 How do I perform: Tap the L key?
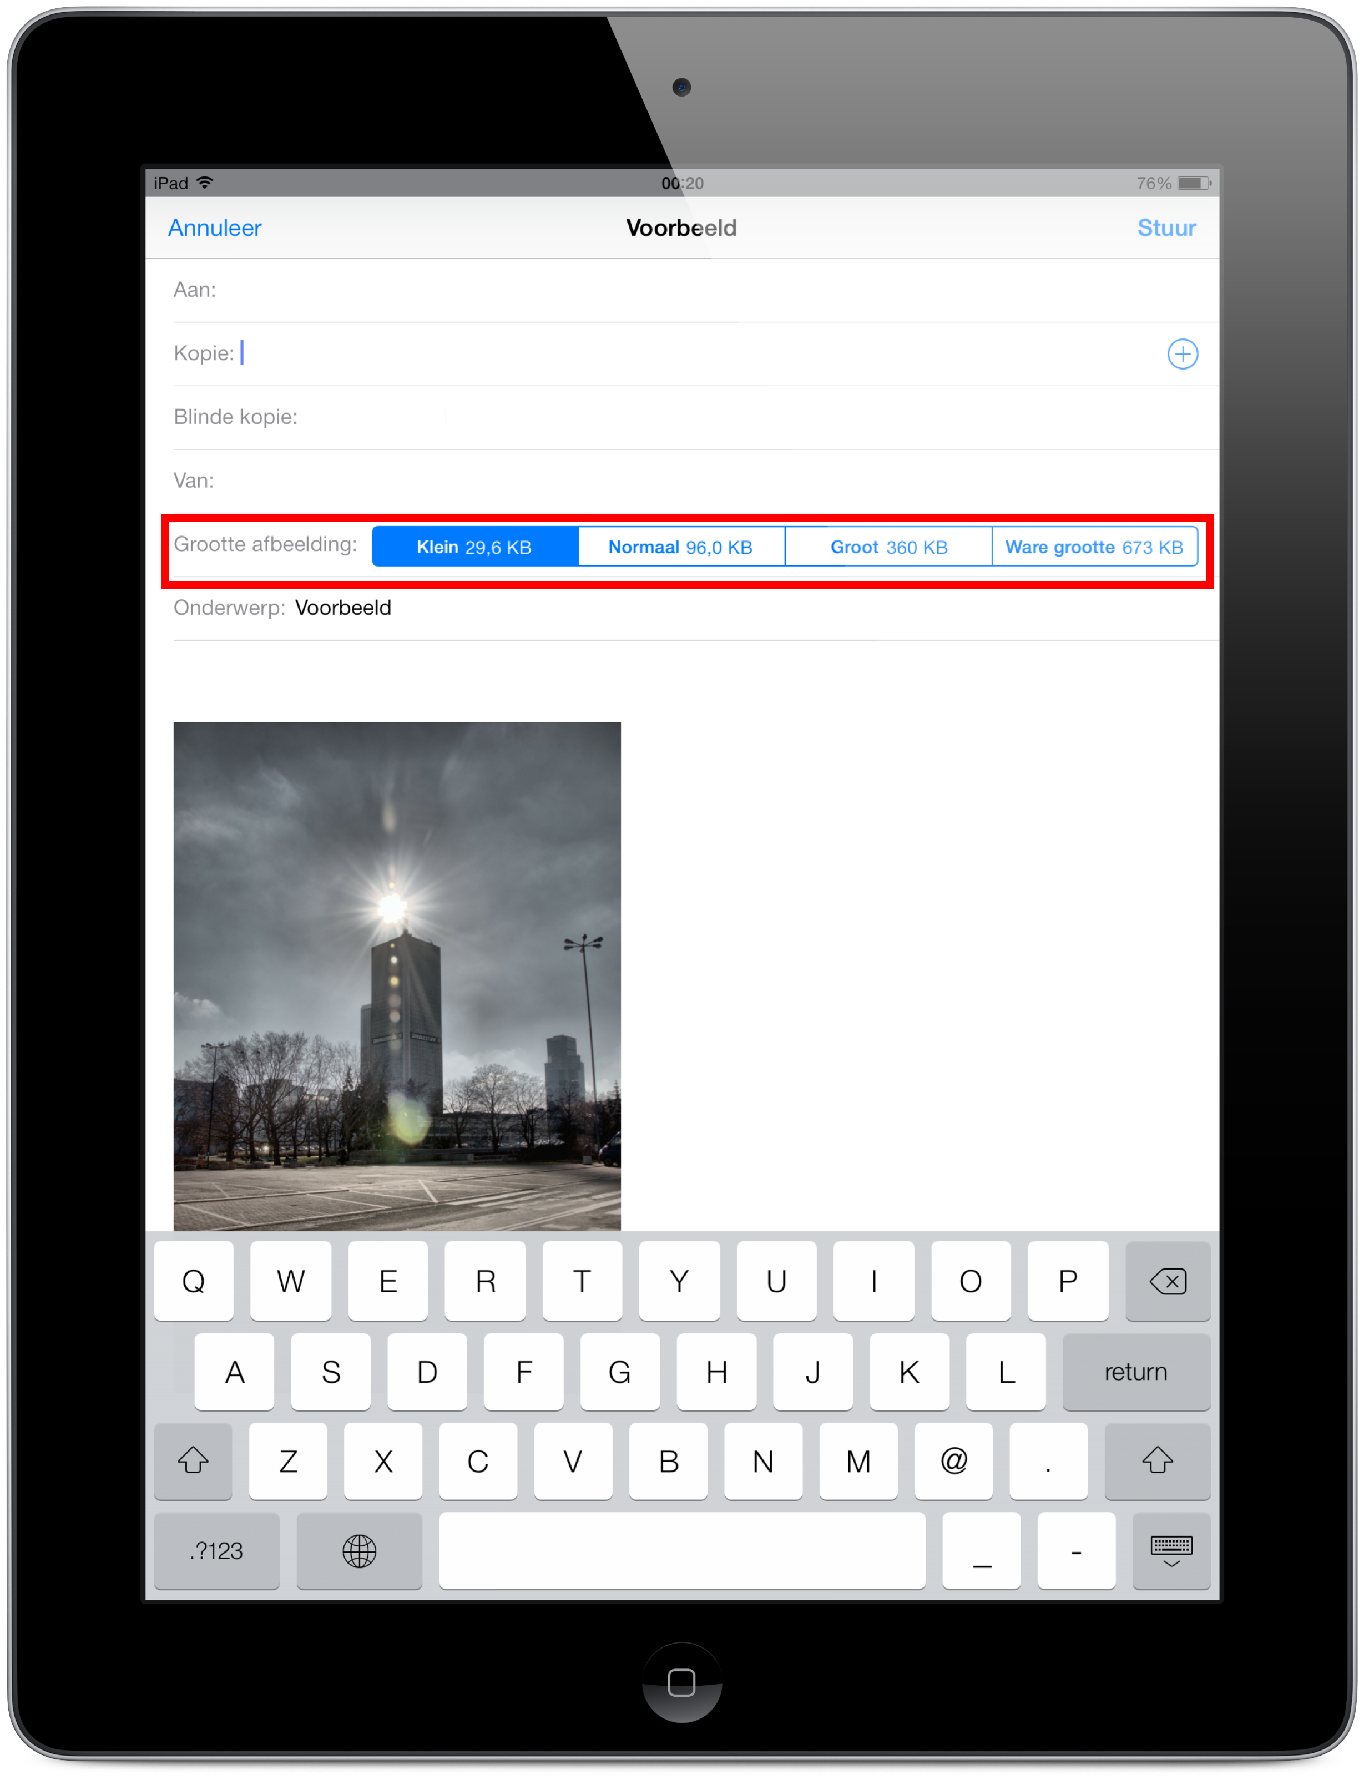pyautogui.click(x=1006, y=1371)
